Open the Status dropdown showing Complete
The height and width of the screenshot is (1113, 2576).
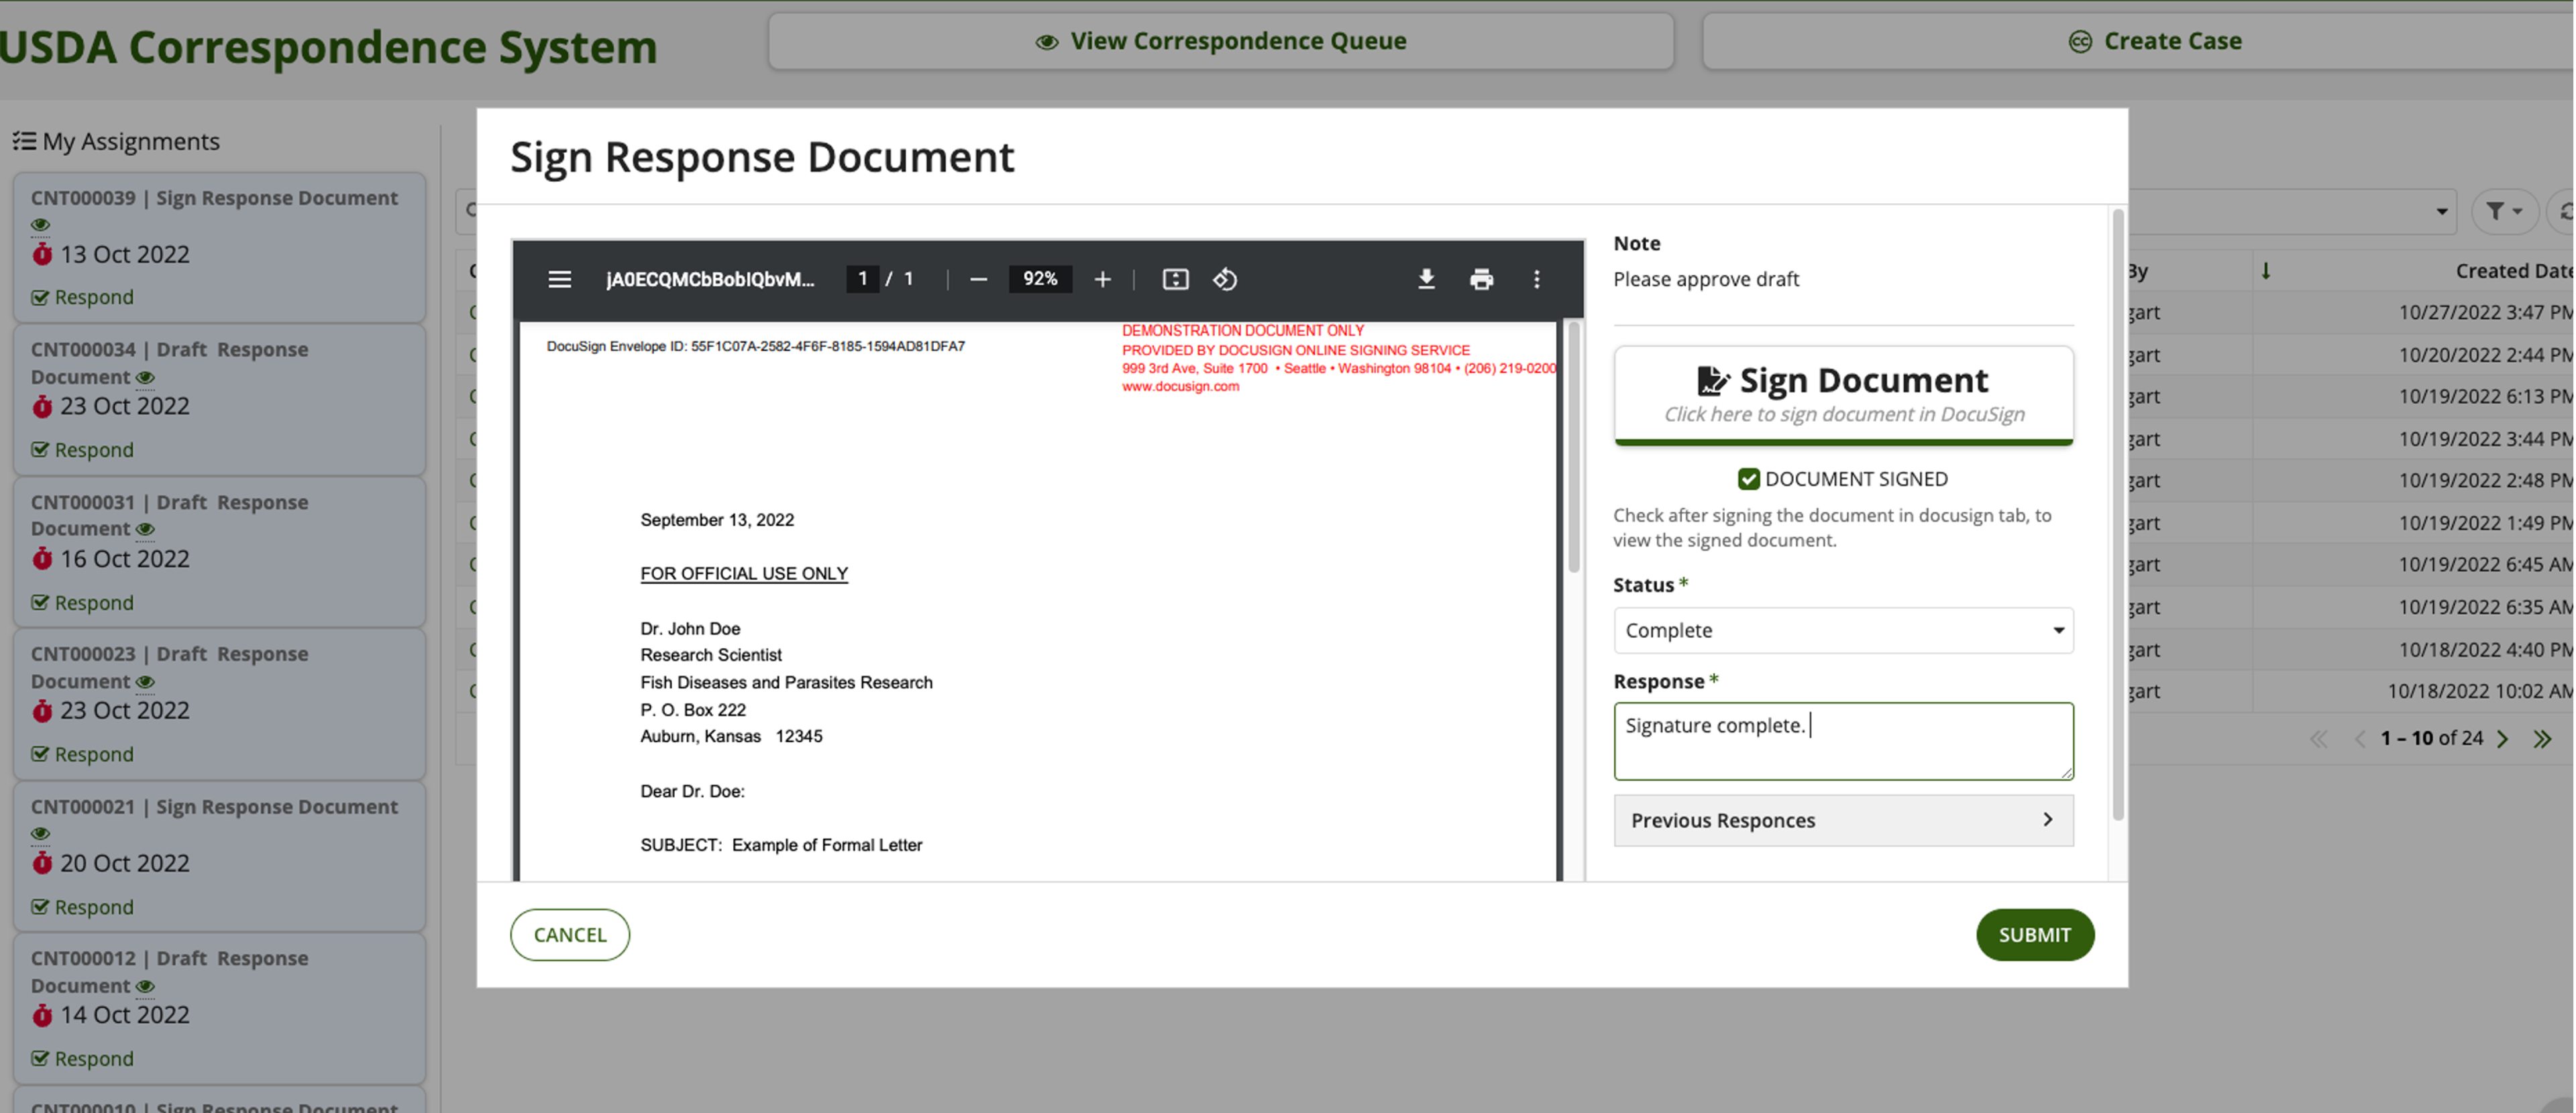click(x=1843, y=630)
